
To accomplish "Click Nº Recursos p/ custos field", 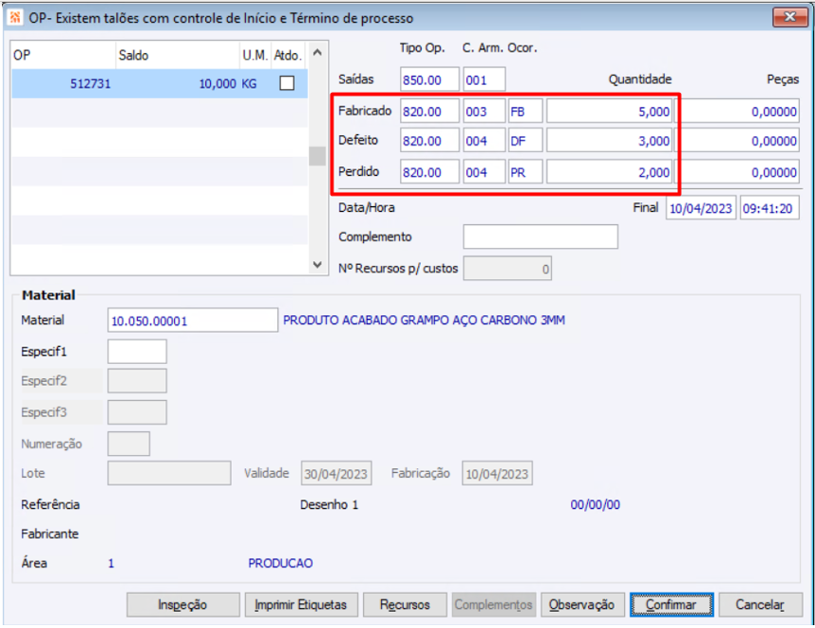I will 508,269.
